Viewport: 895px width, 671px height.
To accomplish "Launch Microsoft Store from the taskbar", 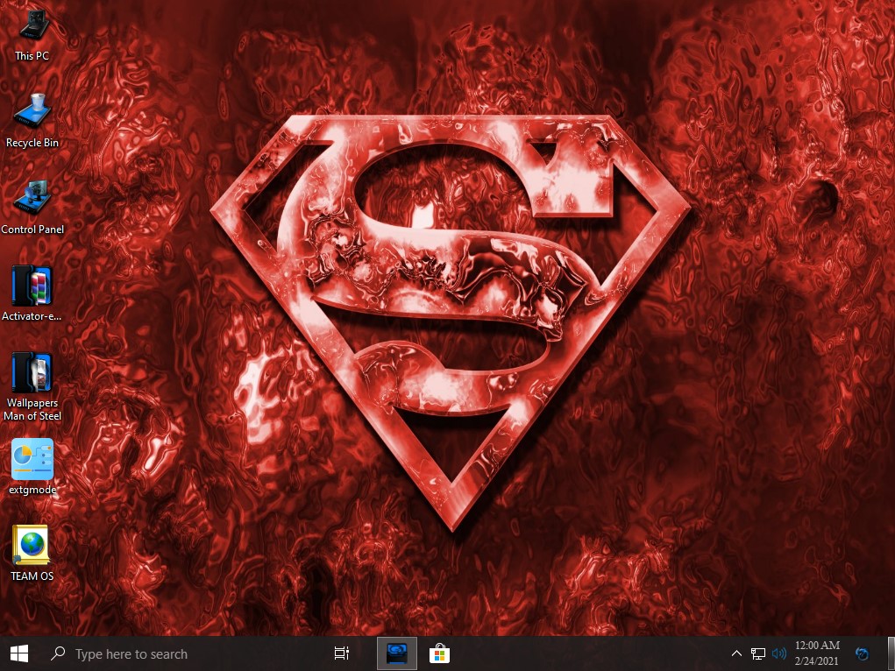I will [439, 653].
